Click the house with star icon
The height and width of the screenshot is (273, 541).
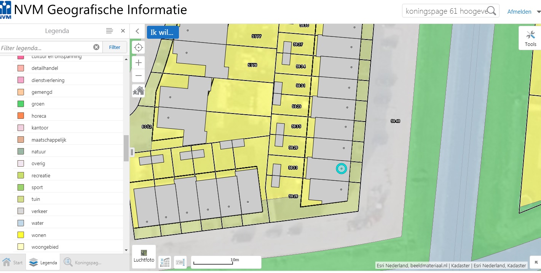pos(139,91)
